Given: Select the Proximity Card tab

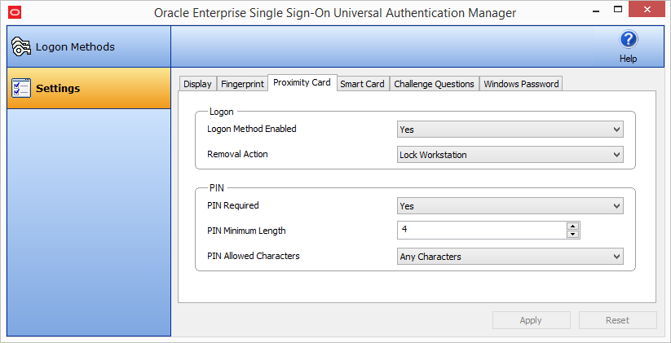Looking at the screenshot, I should (x=302, y=82).
